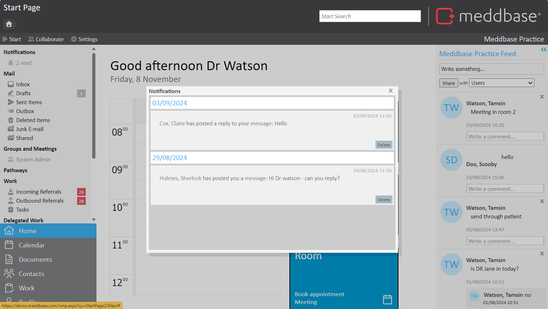Delete the Cox, Claire notification
Viewport: 548px width, 309px height.
coord(384,145)
